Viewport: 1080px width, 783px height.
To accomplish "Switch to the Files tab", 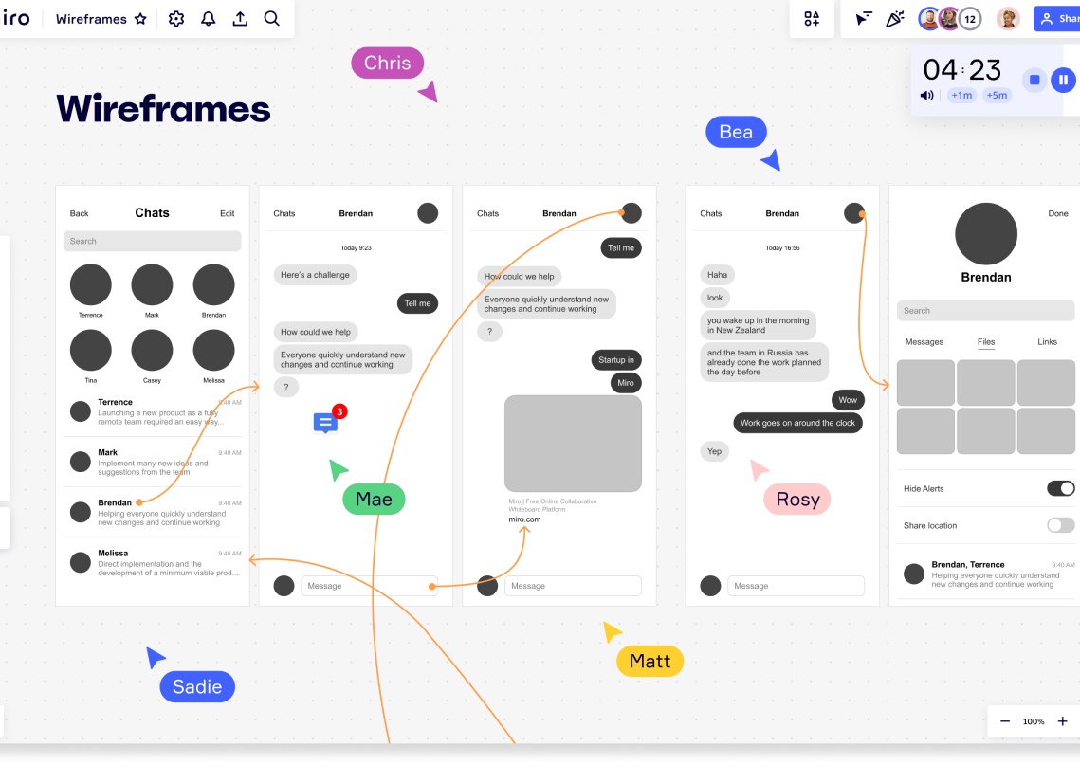I will (x=986, y=342).
